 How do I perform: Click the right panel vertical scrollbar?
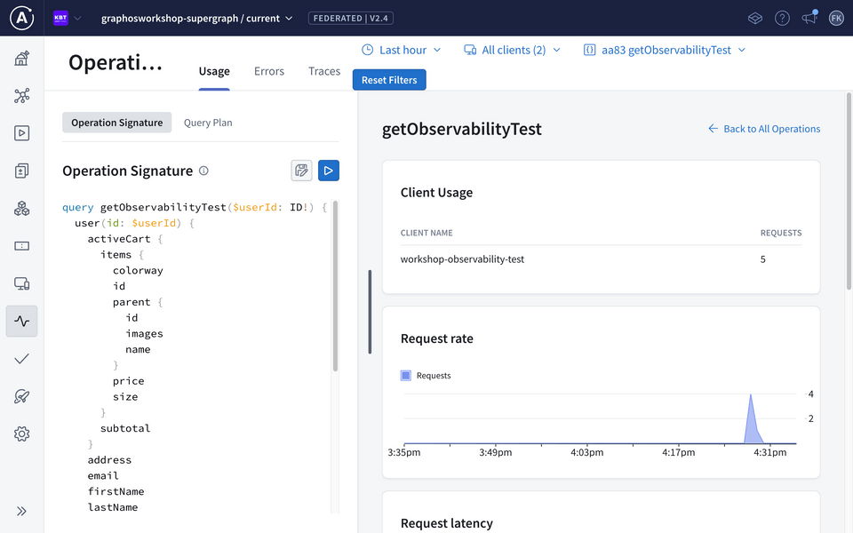849,190
